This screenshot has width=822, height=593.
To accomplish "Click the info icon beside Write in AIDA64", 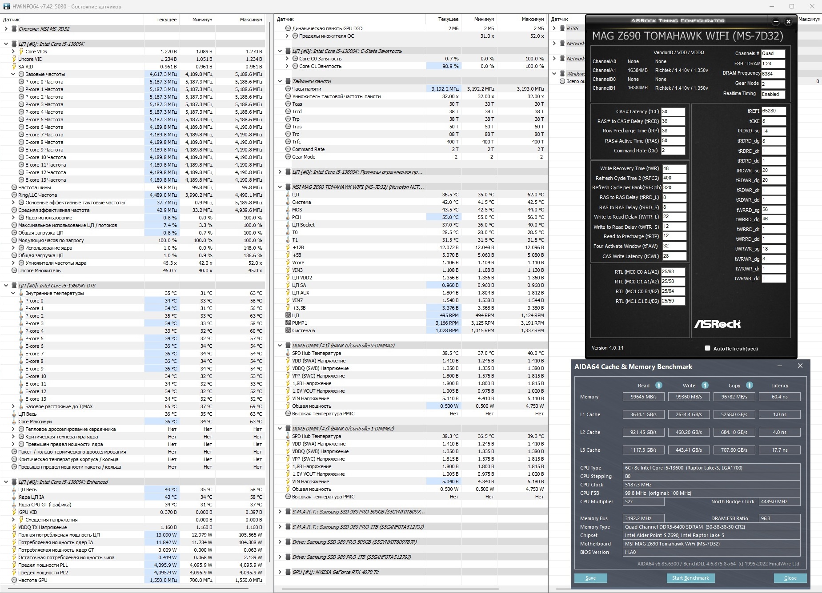I will [x=705, y=385].
